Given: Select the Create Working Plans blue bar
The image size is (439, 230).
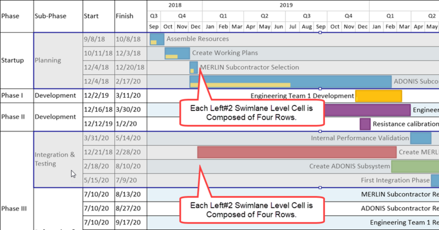Looking at the screenshot, I should tap(177, 53).
